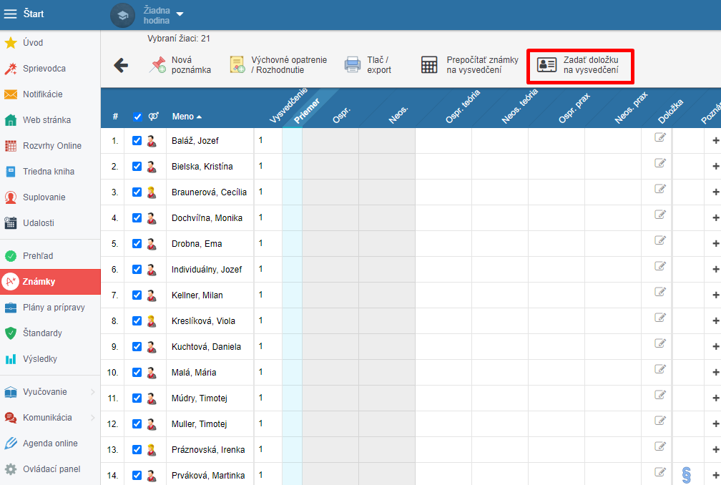721x485 pixels.
Task: Edit doložka for Bielska, Kristína
Action: (659, 163)
